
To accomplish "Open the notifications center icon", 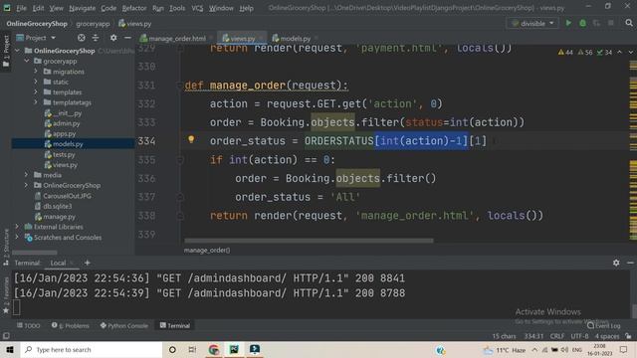I will [x=624, y=349].
